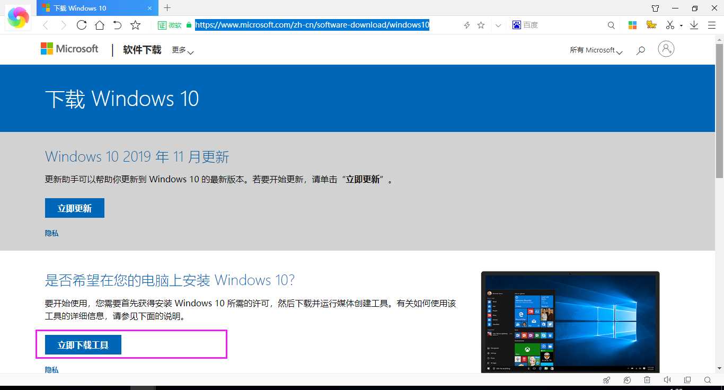Reload the page with refresh icon

point(81,25)
